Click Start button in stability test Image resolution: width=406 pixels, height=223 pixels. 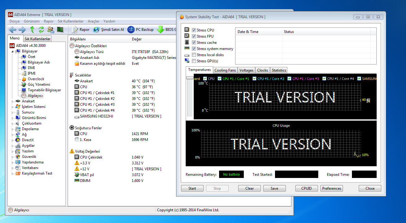pyautogui.click(x=192, y=188)
